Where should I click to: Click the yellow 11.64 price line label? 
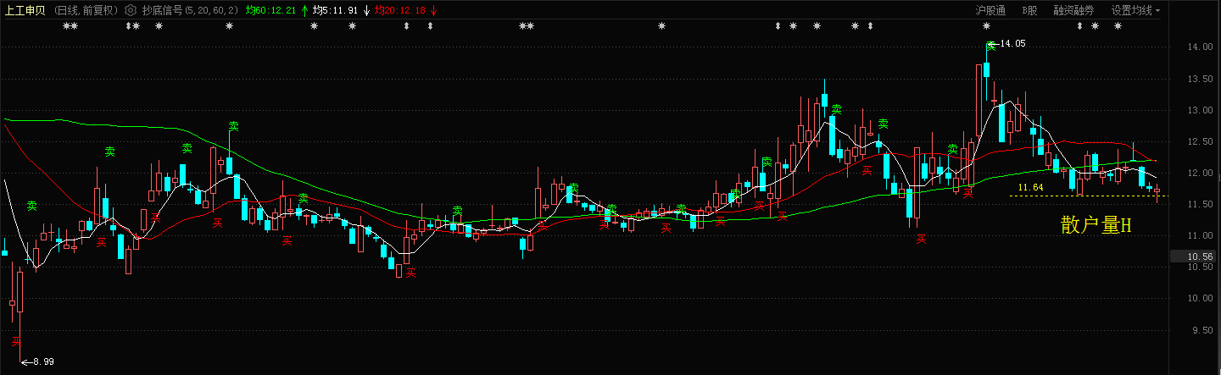point(1030,187)
